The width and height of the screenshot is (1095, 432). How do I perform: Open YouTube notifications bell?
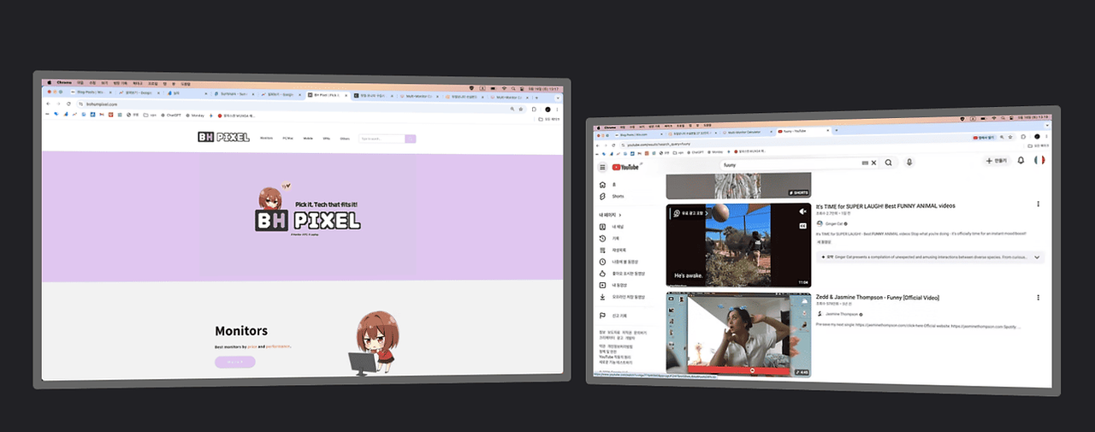pos(1021,160)
